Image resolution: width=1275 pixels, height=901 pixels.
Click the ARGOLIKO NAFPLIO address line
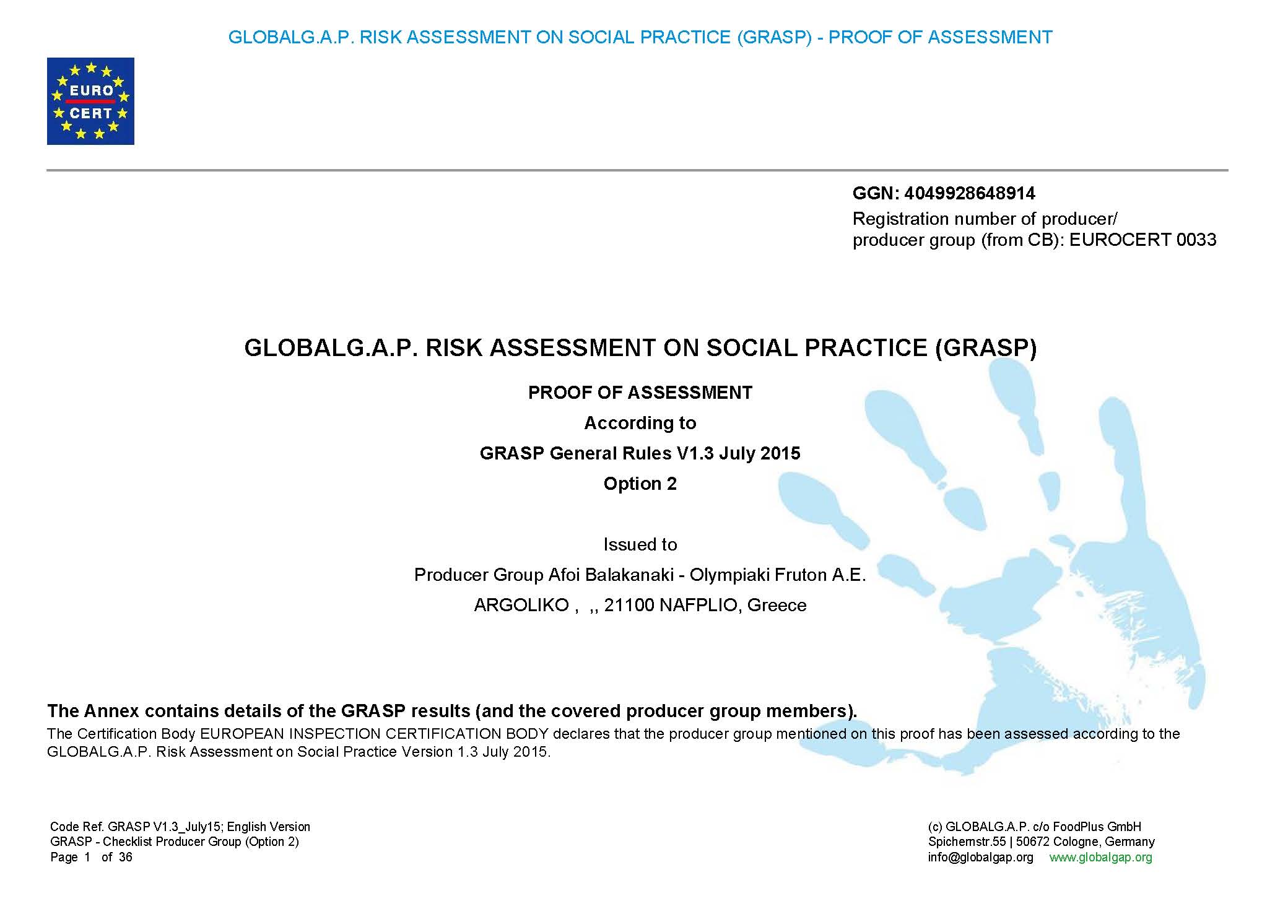(640, 605)
